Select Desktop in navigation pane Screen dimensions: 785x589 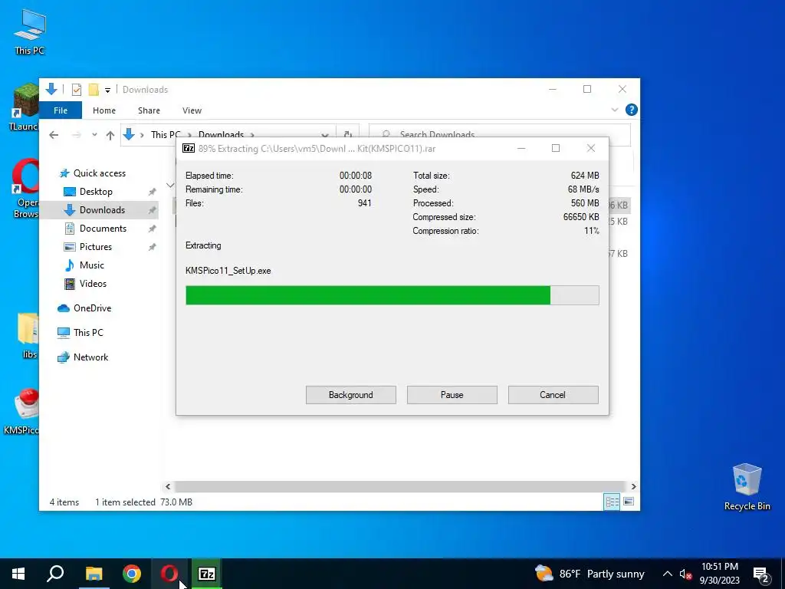(96, 192)
